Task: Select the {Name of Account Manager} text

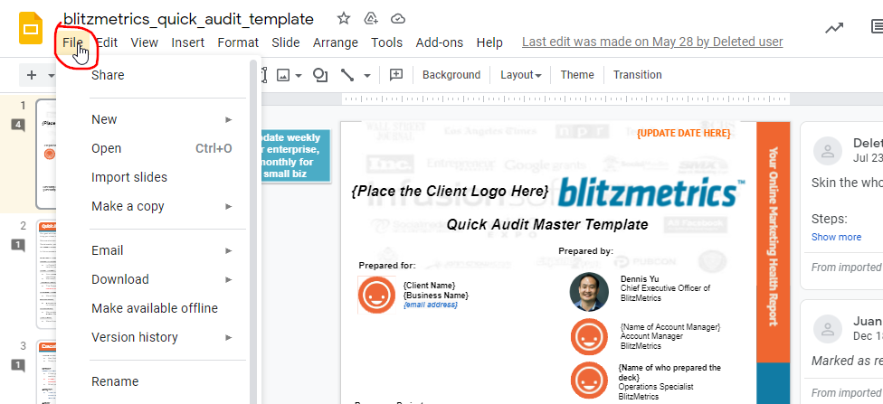Action: 670,327
